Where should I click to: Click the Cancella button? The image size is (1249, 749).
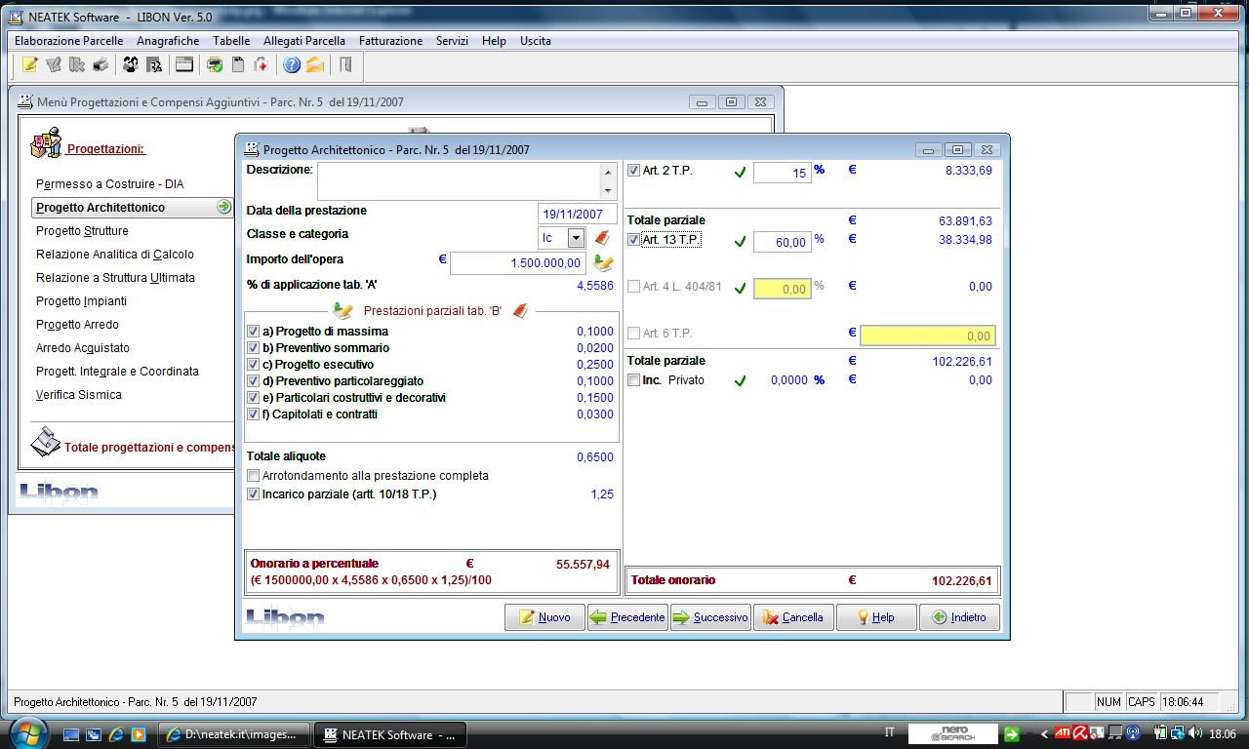click(x=793, y=617)
